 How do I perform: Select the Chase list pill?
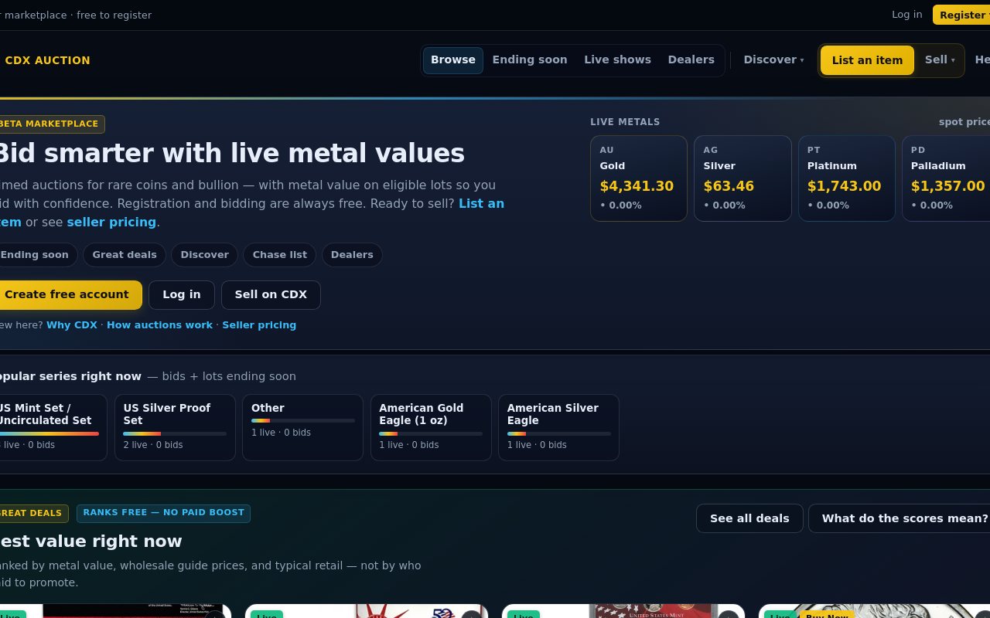point(280,255)
